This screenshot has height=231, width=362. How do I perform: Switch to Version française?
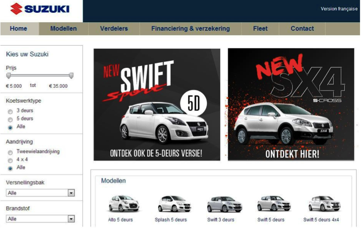pyautogui.click(x=339, y=9)
